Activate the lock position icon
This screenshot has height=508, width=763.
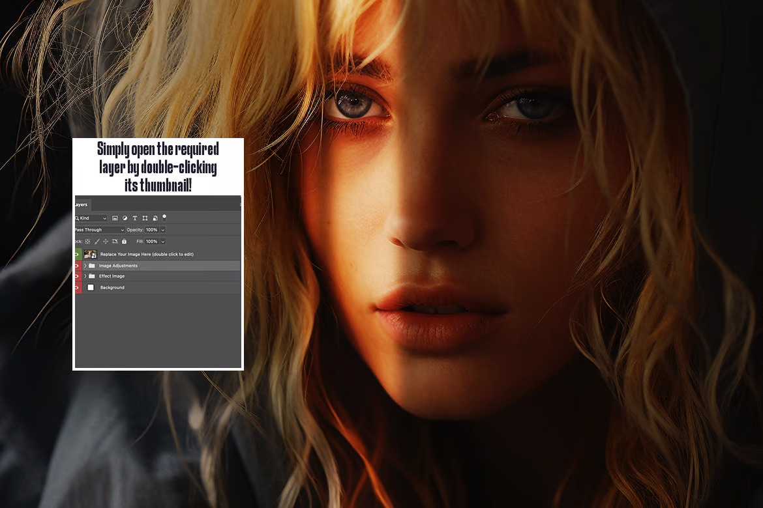[105, 242]
